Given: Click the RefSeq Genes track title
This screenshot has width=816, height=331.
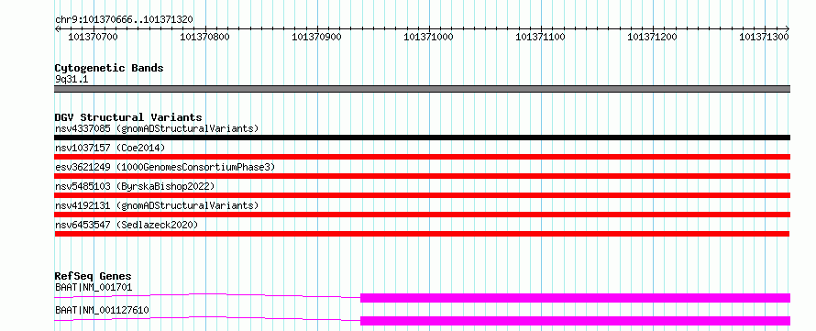Looking at the screenshot, I should [94, 276].
